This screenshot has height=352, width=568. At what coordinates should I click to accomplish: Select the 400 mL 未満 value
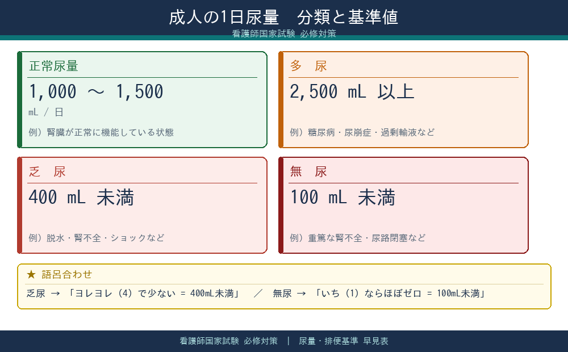(x=81, y=198)
